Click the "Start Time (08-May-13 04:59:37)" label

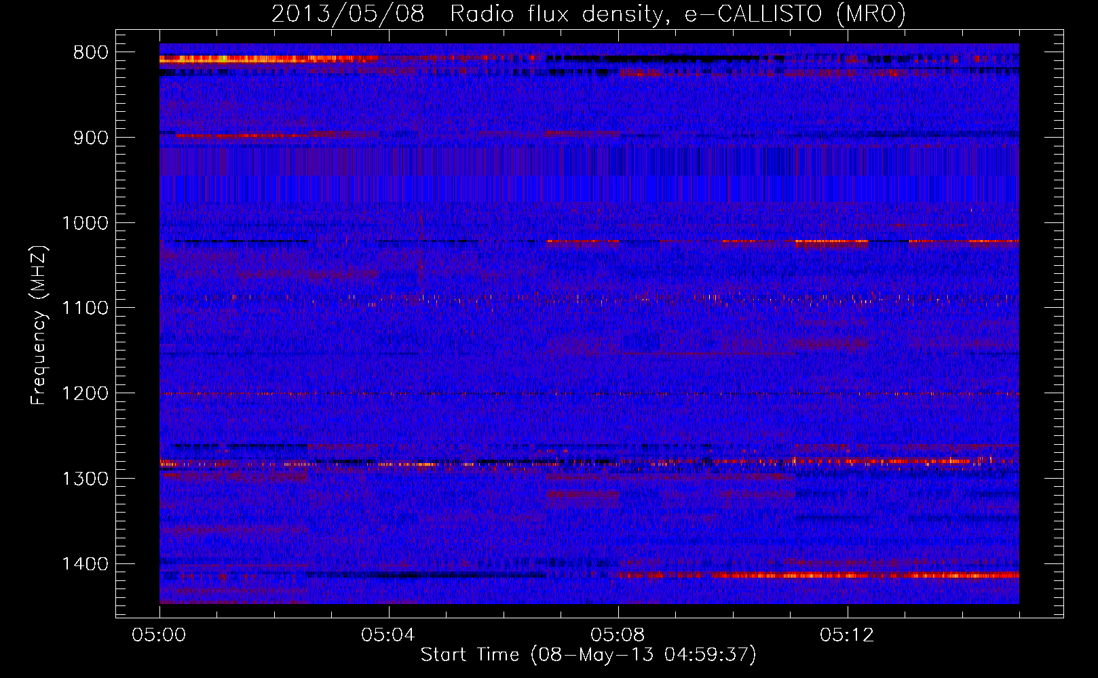[x=588, y=655]
